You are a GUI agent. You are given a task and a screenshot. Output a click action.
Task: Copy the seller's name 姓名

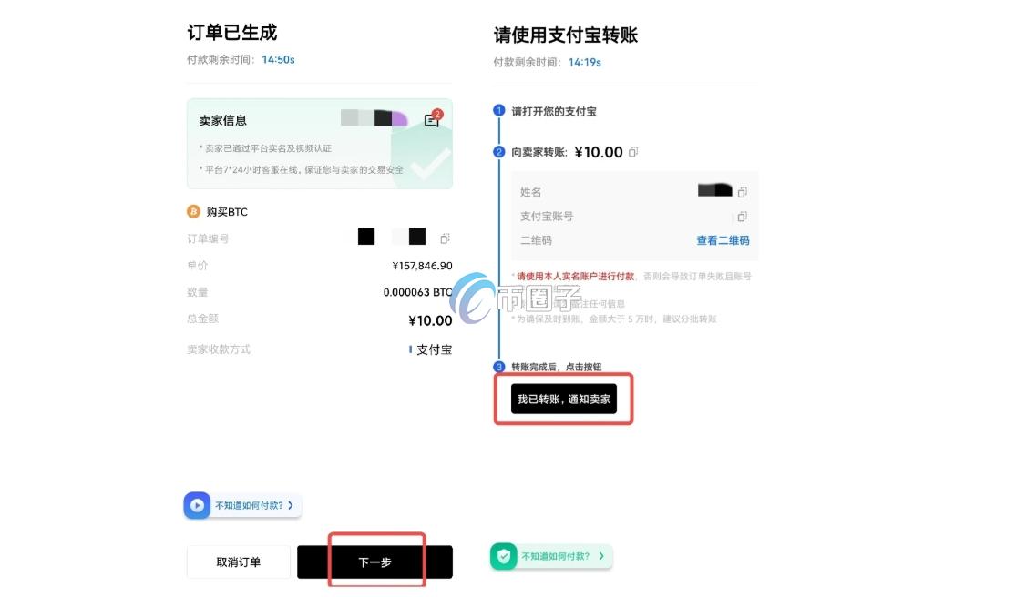[x=741, y=191]
